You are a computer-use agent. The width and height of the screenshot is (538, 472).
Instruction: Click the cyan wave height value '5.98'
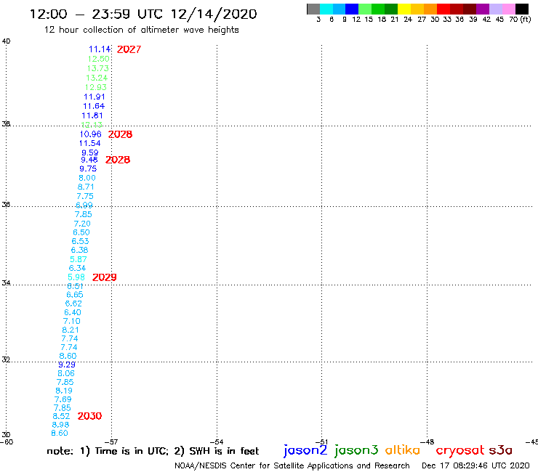(x=76, y=277)
